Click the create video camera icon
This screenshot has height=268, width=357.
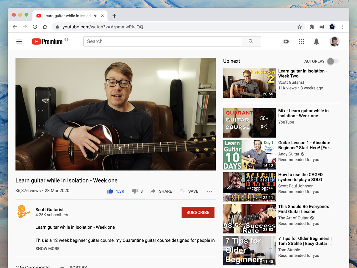click(286, 42)
